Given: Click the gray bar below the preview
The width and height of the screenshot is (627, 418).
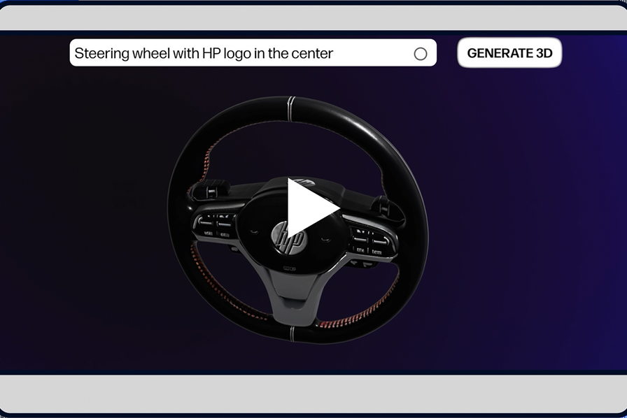Looking at the screenshot, I should [x=313, y=394].
